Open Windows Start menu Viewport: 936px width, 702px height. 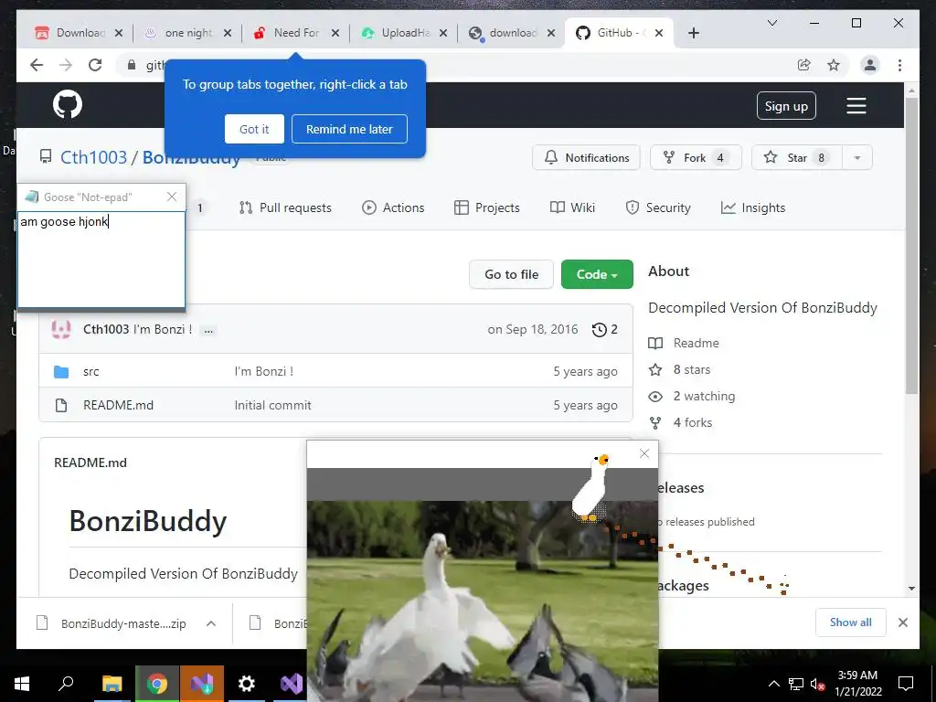[x=22, y=684]
